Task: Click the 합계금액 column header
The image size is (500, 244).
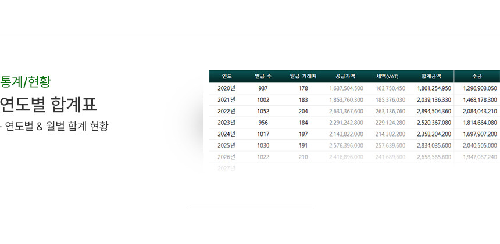Action: pos(431,76)
